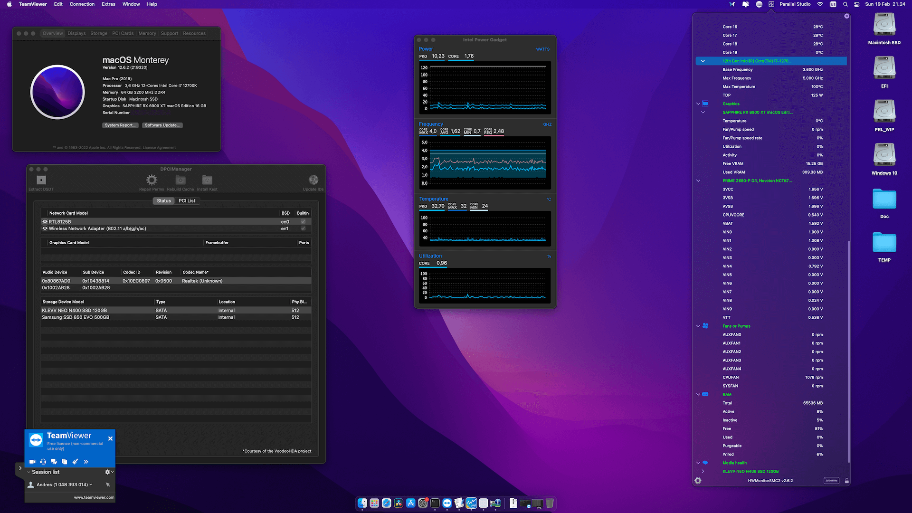
Task: Click HWMonitorSMC2 vertical scrollbar
Action: tap(848, 351)
